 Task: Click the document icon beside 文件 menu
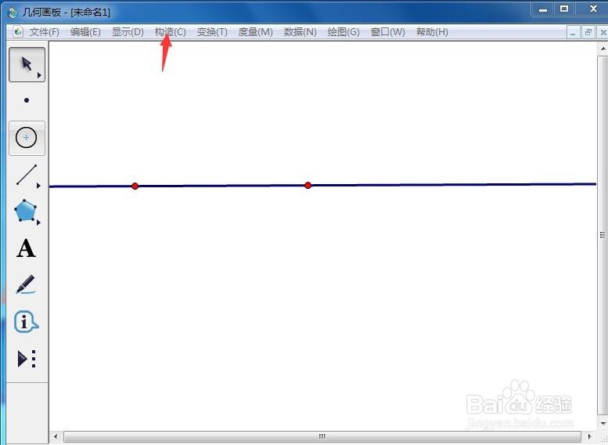coord(17,32)
